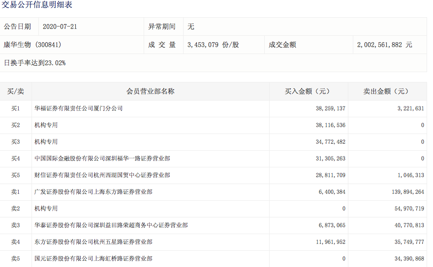The image size is (433, 267).
Task: Select 华福证券有限责任公司厦门分公司 row name
Action: 78,108
